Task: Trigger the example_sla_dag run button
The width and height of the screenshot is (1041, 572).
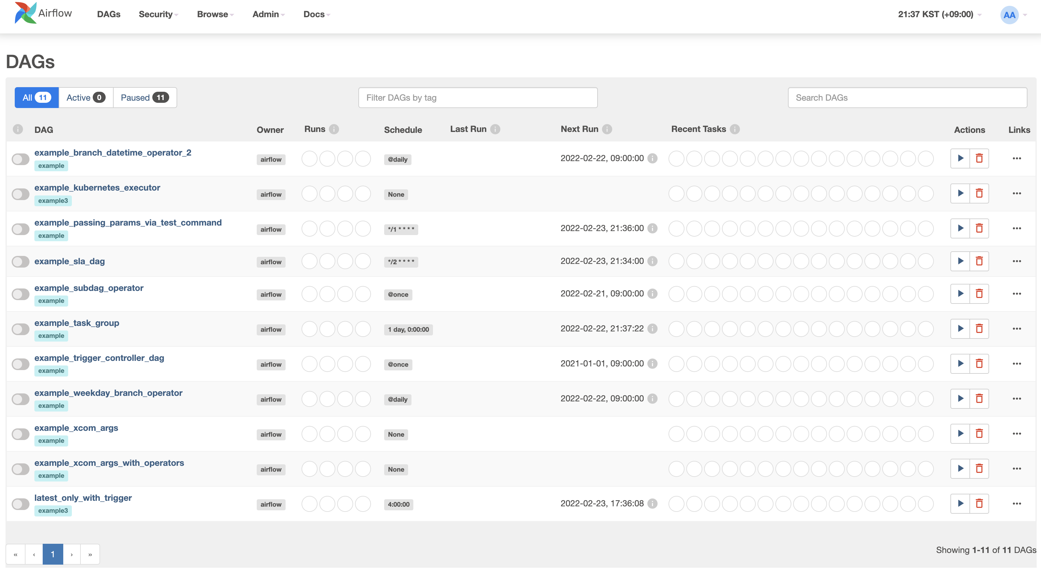Action: (960, 261)
